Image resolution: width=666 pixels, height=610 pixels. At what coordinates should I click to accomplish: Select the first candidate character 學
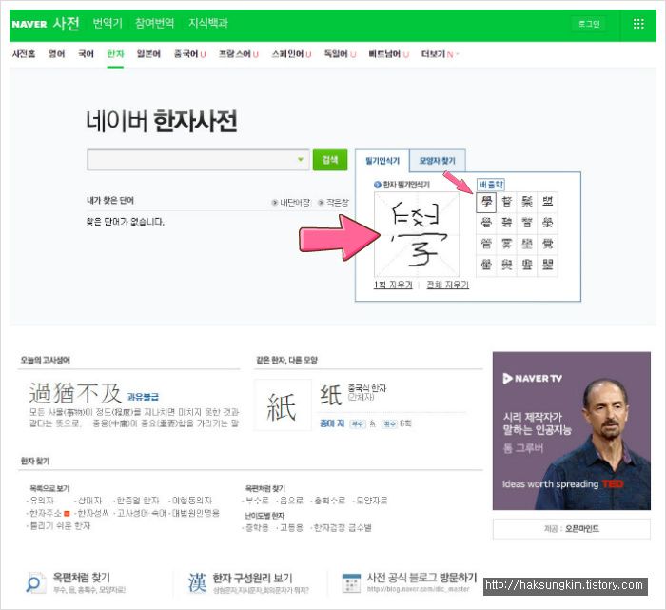pyautogui.click(x=486, y=202)
